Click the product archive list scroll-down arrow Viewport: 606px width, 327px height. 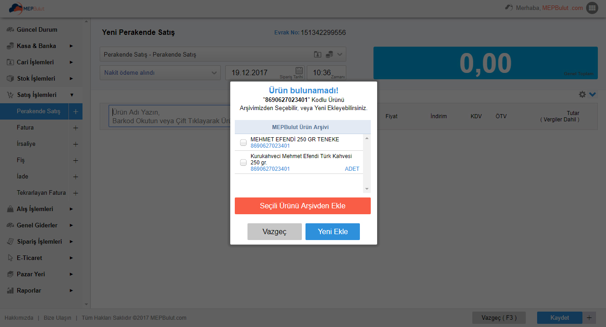[367, 189]
